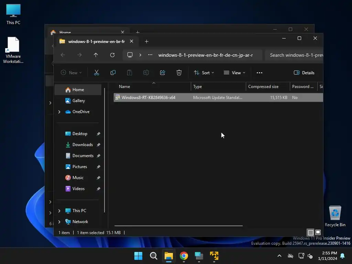Screen dimensions: 352x264
Task: Go back with the left arrow
Action: pos(63,55)
